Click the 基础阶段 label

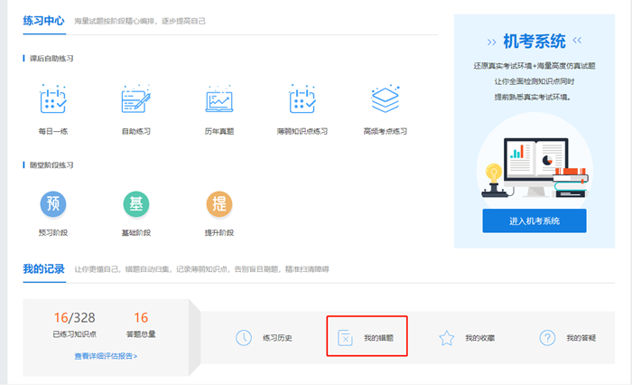coord(136,232)
